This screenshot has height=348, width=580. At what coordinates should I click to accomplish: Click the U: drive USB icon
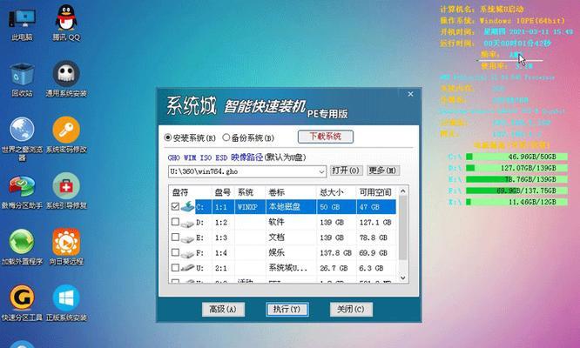tap(187, 268)
